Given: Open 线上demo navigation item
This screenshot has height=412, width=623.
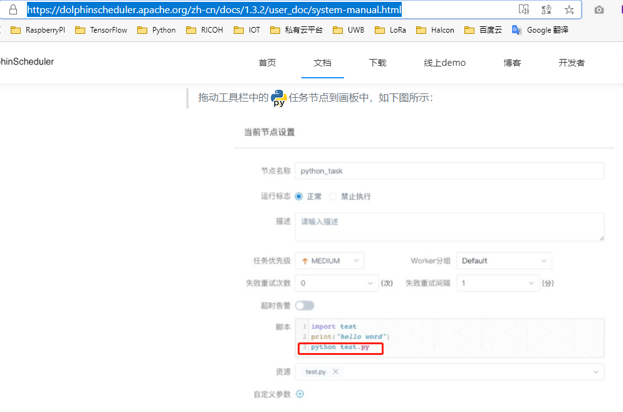Looking at the screenshot, I should pyautogui.click(x=444, y=63).
